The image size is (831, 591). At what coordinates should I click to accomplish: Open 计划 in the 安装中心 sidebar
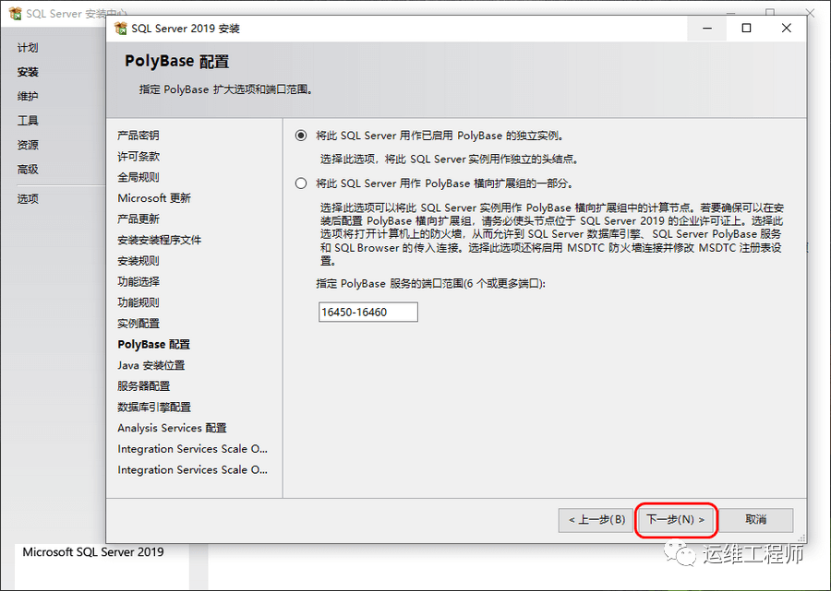coord(28,48)
